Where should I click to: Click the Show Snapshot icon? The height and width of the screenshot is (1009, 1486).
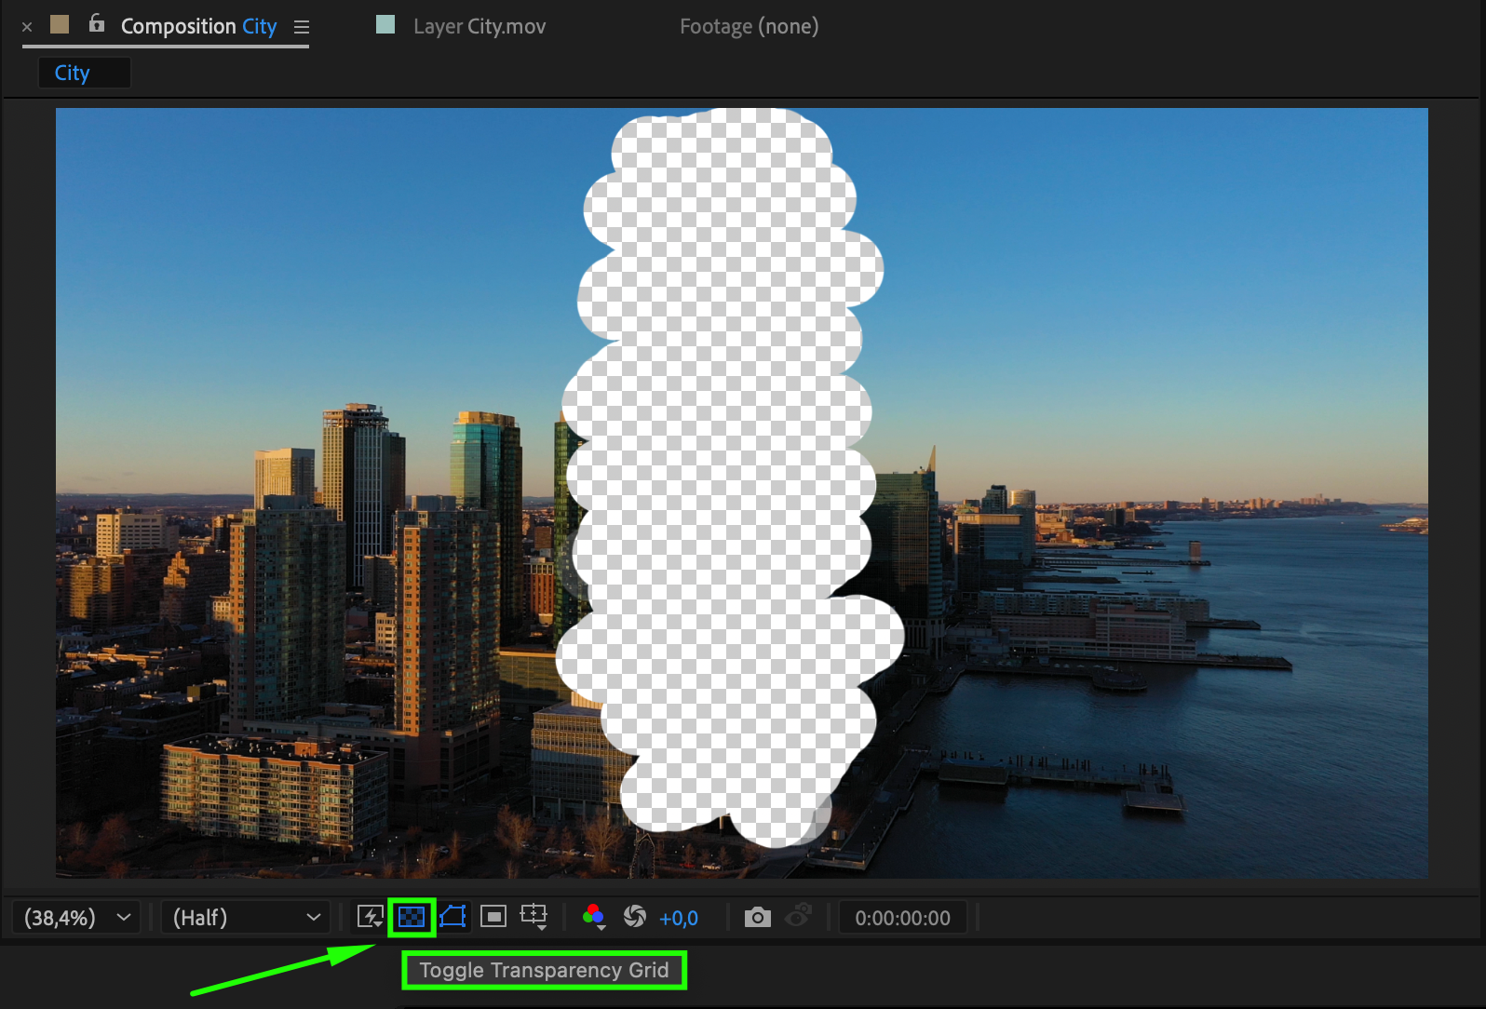(799, 917)
